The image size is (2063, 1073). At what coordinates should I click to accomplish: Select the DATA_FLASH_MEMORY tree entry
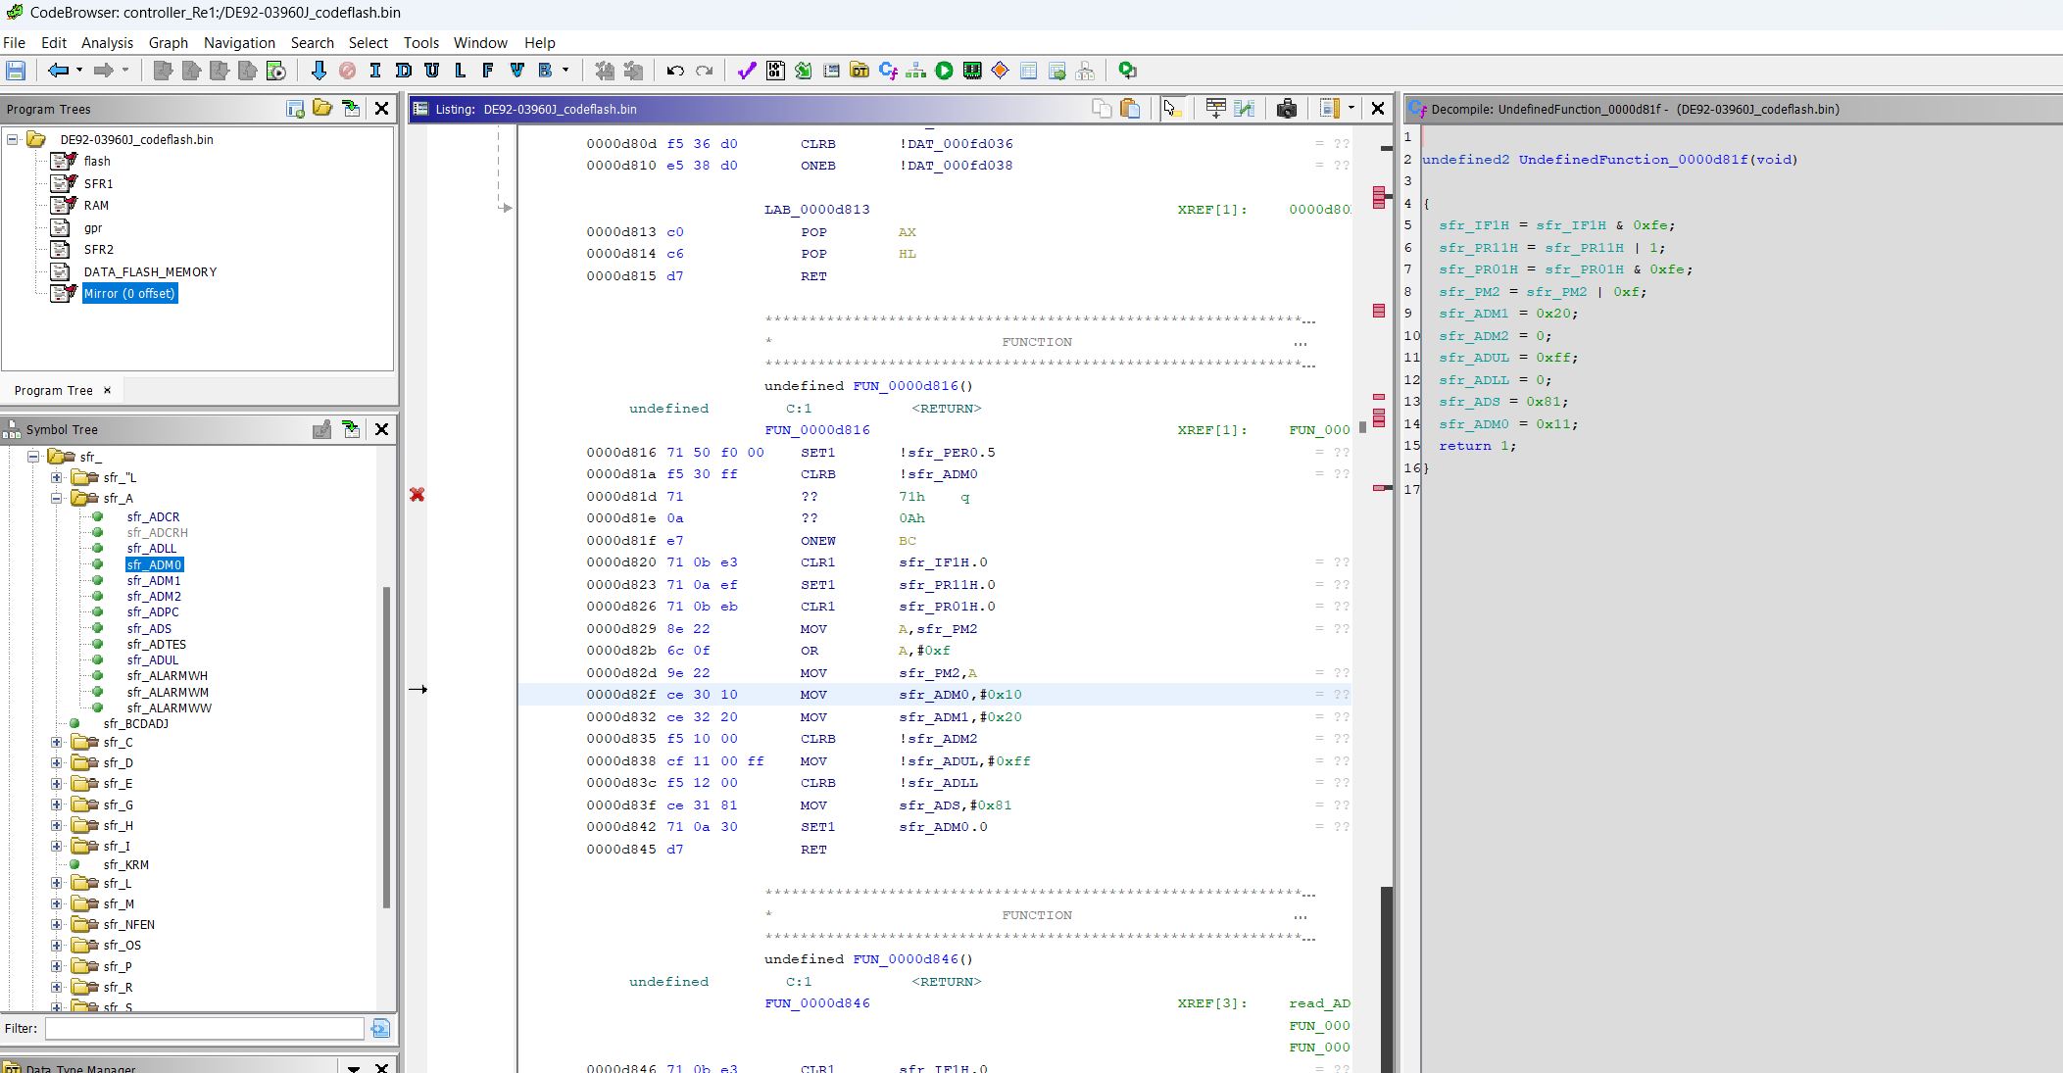click(x=150, y=272)
